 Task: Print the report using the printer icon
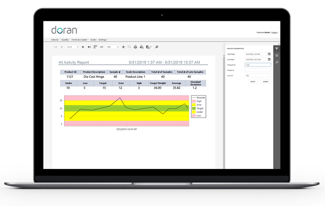[x=135, y=47]
